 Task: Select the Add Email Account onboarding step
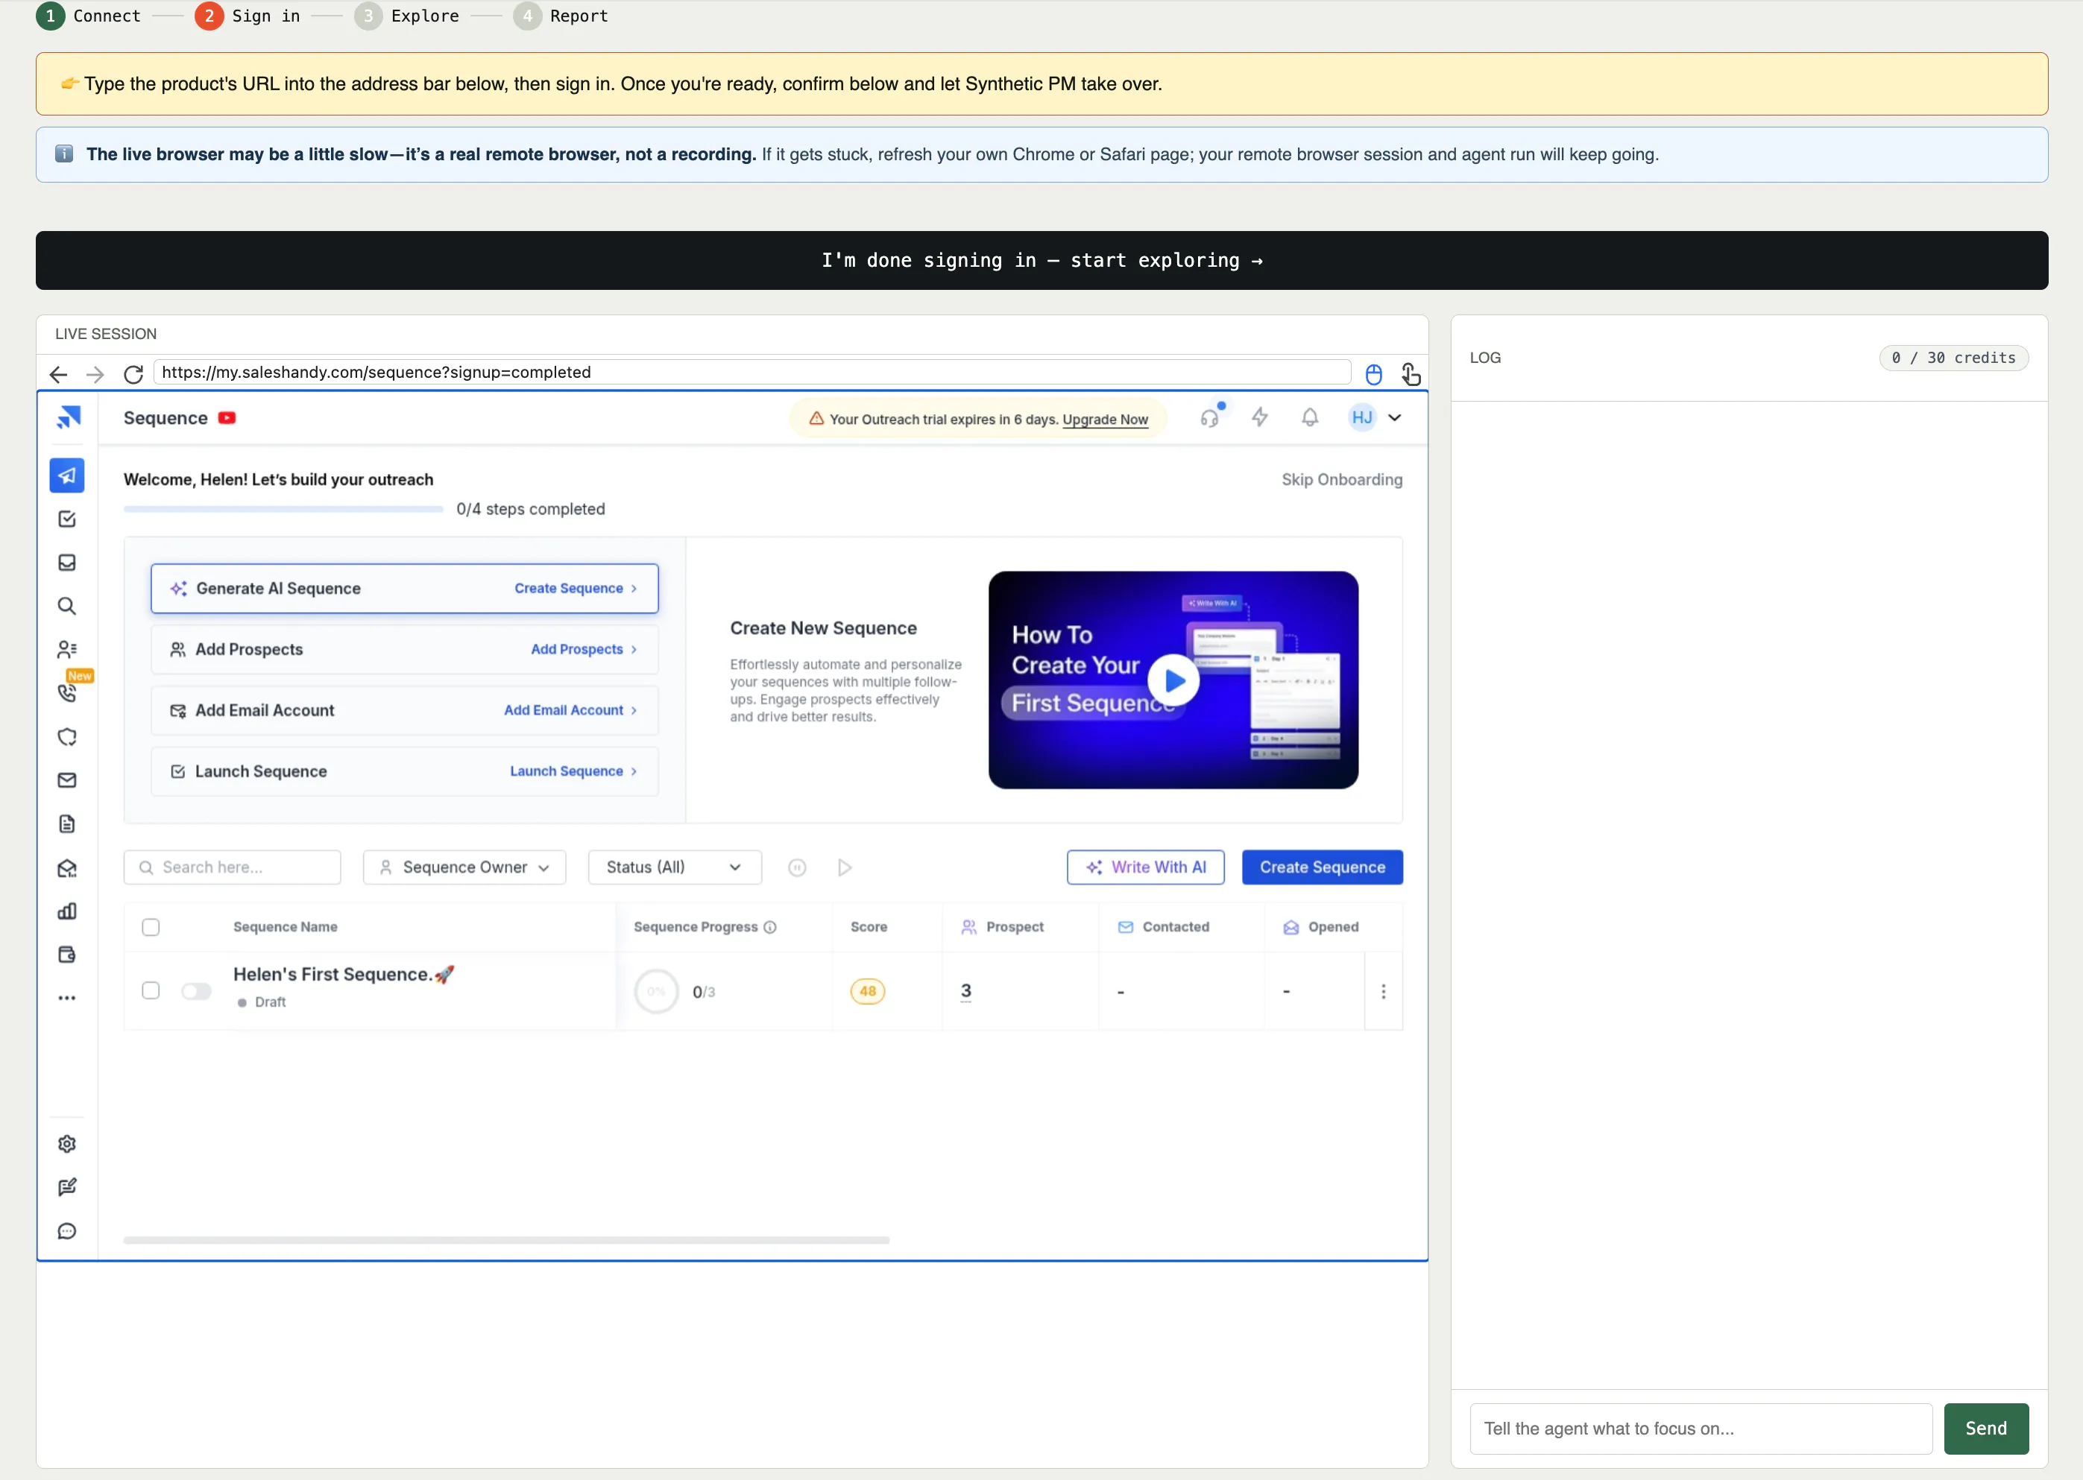pos(405,711)
